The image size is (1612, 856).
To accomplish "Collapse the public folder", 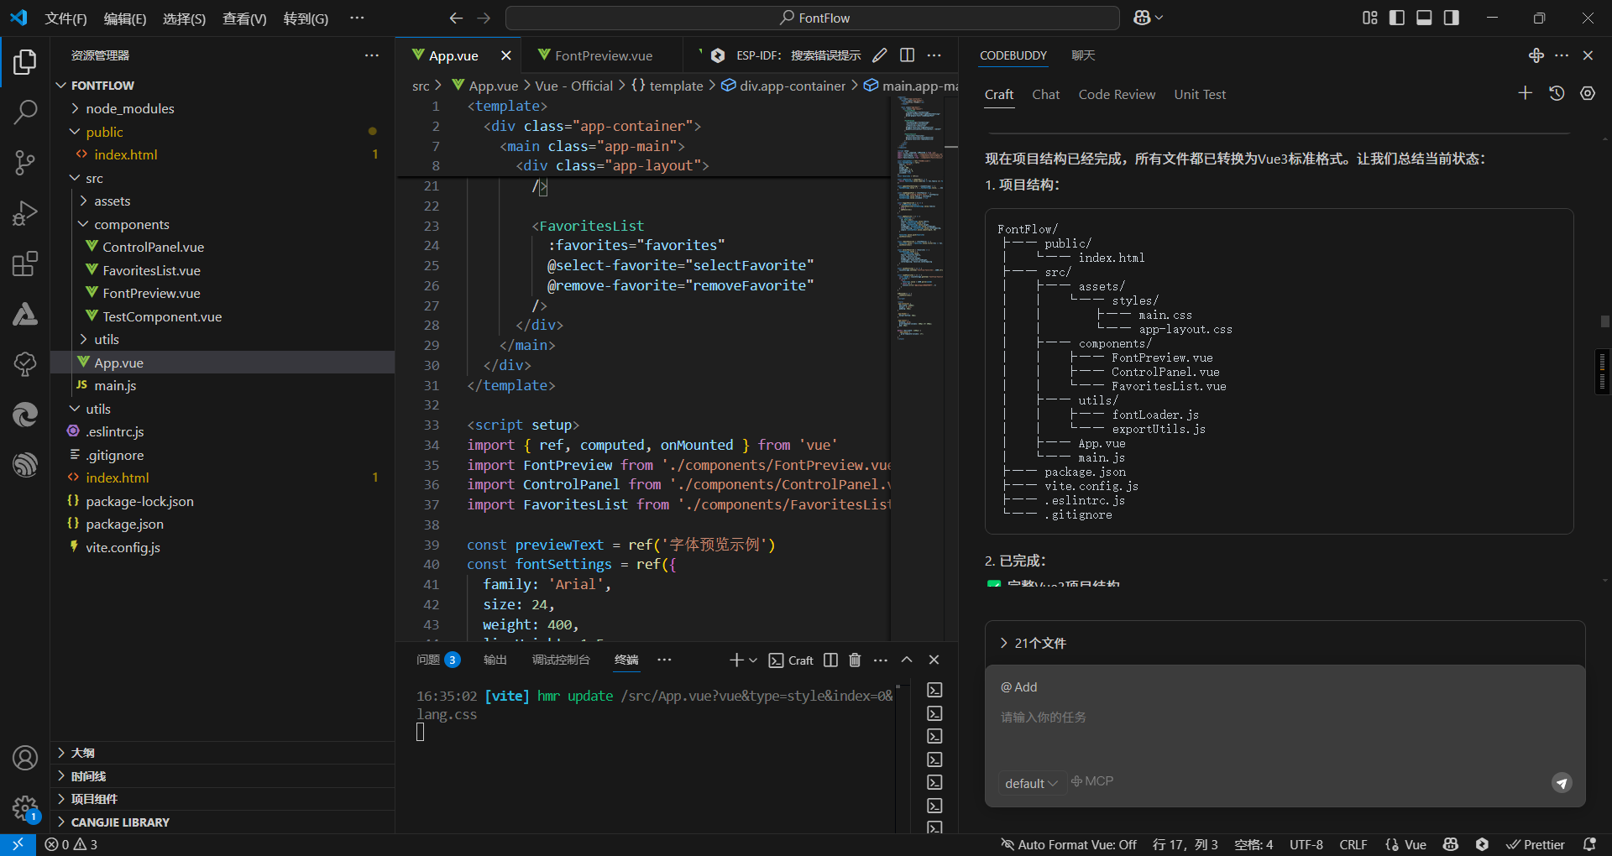I will [x=222, y=132].
